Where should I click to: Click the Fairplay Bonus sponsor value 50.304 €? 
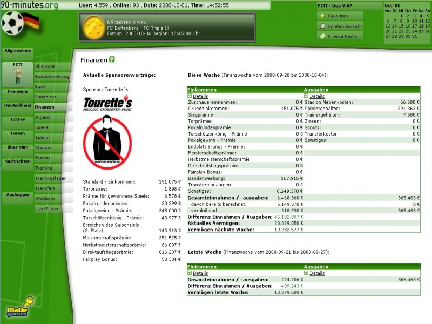pyautogui.click(x=171, y=259)
